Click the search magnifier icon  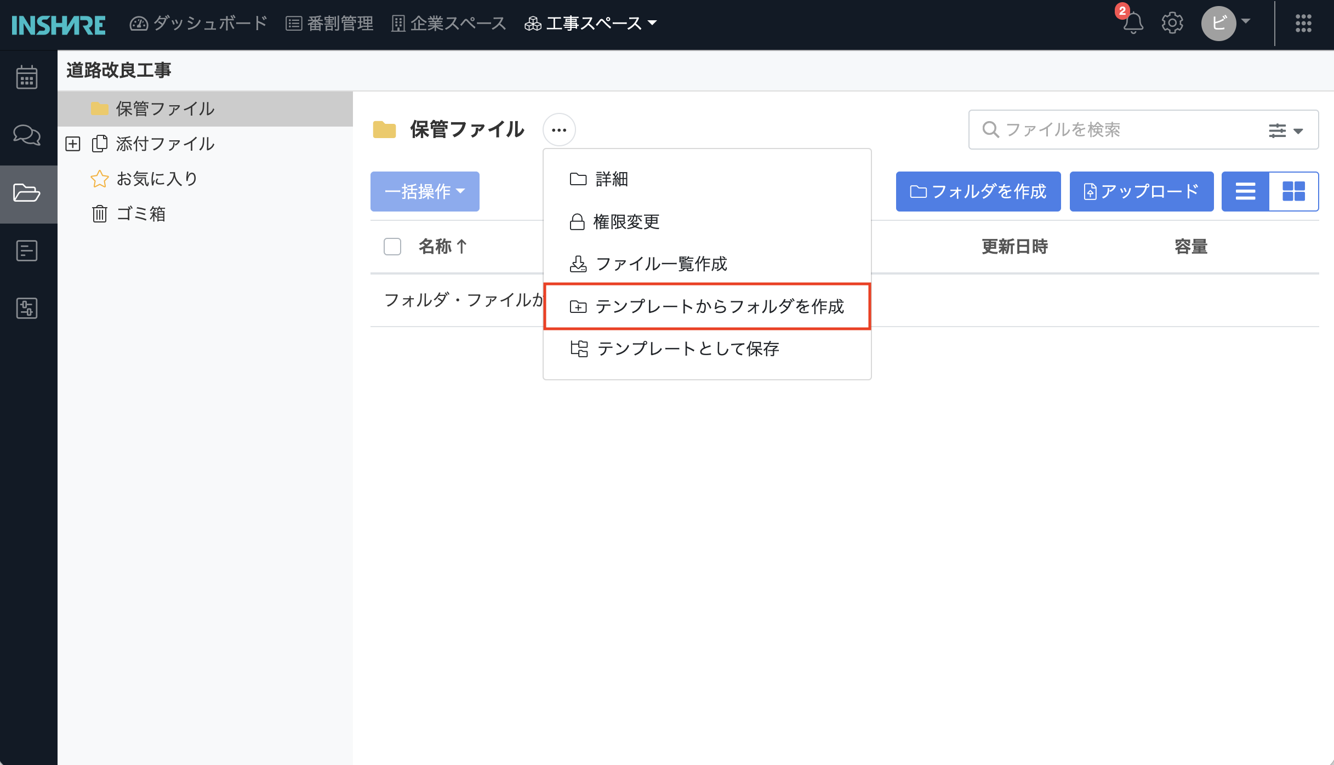coord(990,130)
